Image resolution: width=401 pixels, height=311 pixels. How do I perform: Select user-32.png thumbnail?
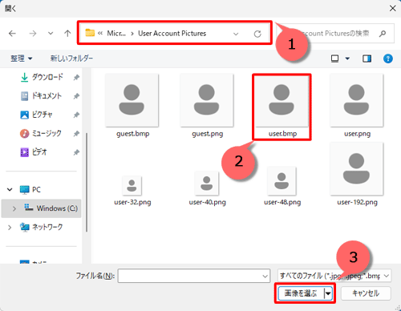point(132,185)
